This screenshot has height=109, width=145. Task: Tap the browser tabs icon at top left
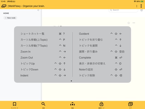click(4, 6)
